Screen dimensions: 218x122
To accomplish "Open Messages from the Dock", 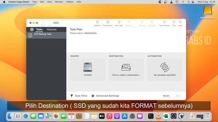I will [33, 116].
